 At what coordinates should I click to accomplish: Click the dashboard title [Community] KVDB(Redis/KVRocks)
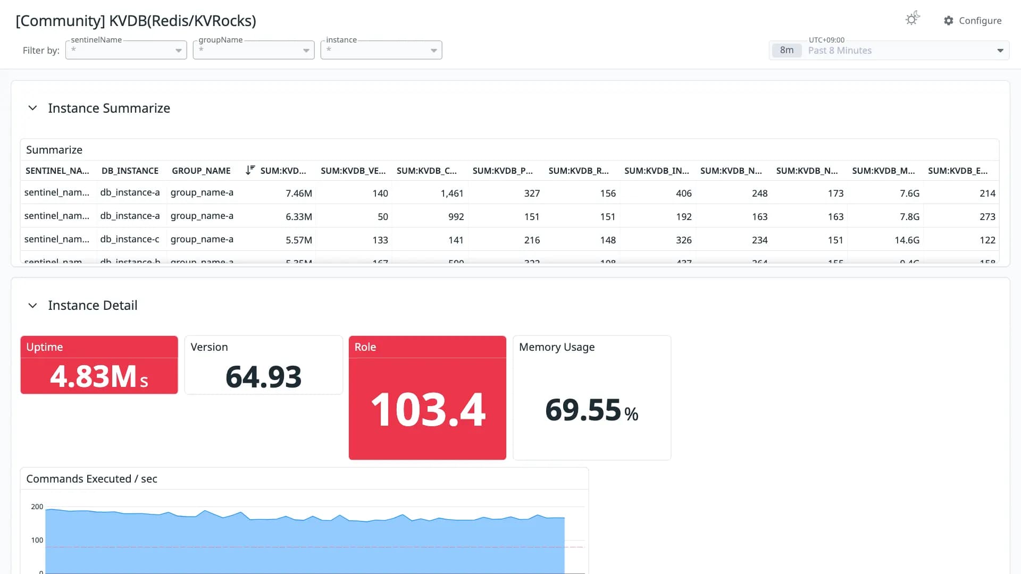pyautogui.click(x=136, y=21)
